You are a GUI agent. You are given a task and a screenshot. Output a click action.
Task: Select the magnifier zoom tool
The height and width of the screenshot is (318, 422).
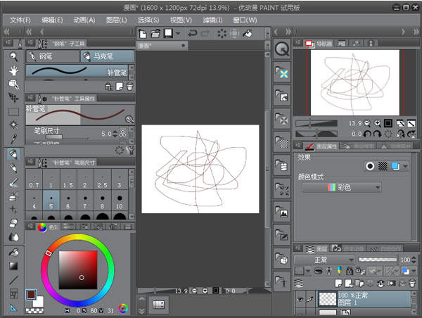13,56
